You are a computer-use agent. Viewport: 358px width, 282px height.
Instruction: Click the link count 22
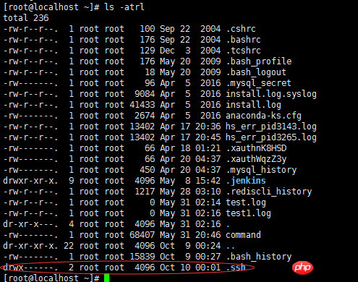tap(69, 246)
